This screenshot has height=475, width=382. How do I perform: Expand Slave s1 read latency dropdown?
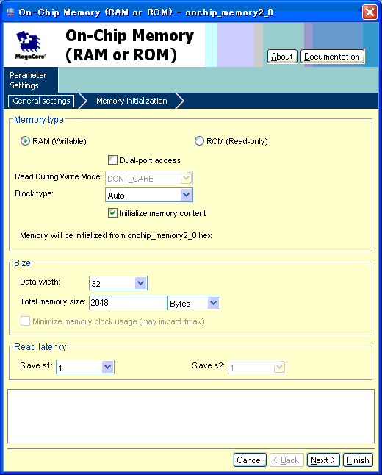click(85, 367)
